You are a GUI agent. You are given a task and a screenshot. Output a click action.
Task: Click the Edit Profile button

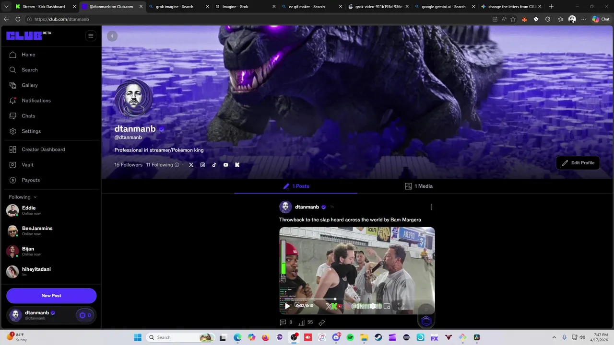point(578,163)
